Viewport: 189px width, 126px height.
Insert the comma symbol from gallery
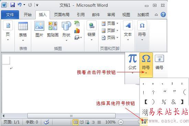click(x=143, y=84)
